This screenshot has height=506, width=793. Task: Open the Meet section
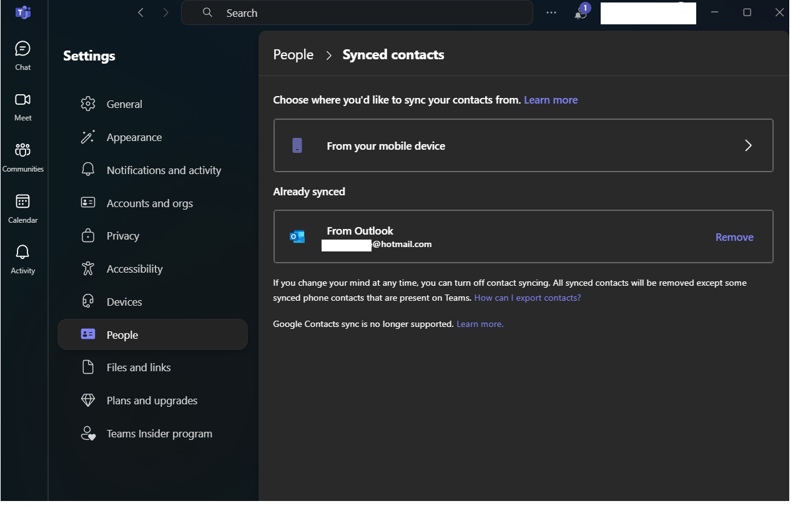[22, 107]
